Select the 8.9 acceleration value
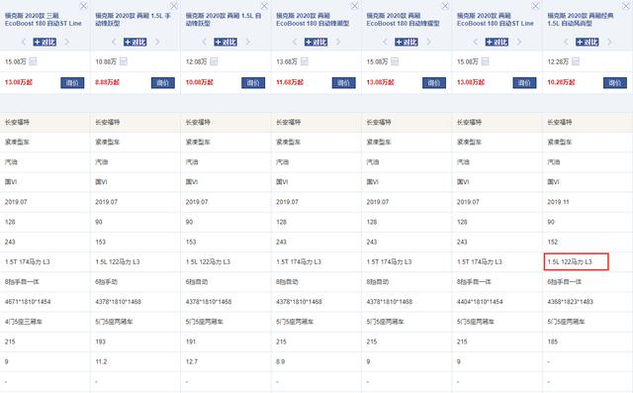The width and height of the screenshot is (633, 393). click(281, 361)
